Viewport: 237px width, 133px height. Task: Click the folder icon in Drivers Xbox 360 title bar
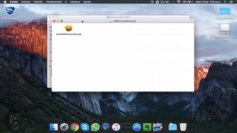point(108,17)
